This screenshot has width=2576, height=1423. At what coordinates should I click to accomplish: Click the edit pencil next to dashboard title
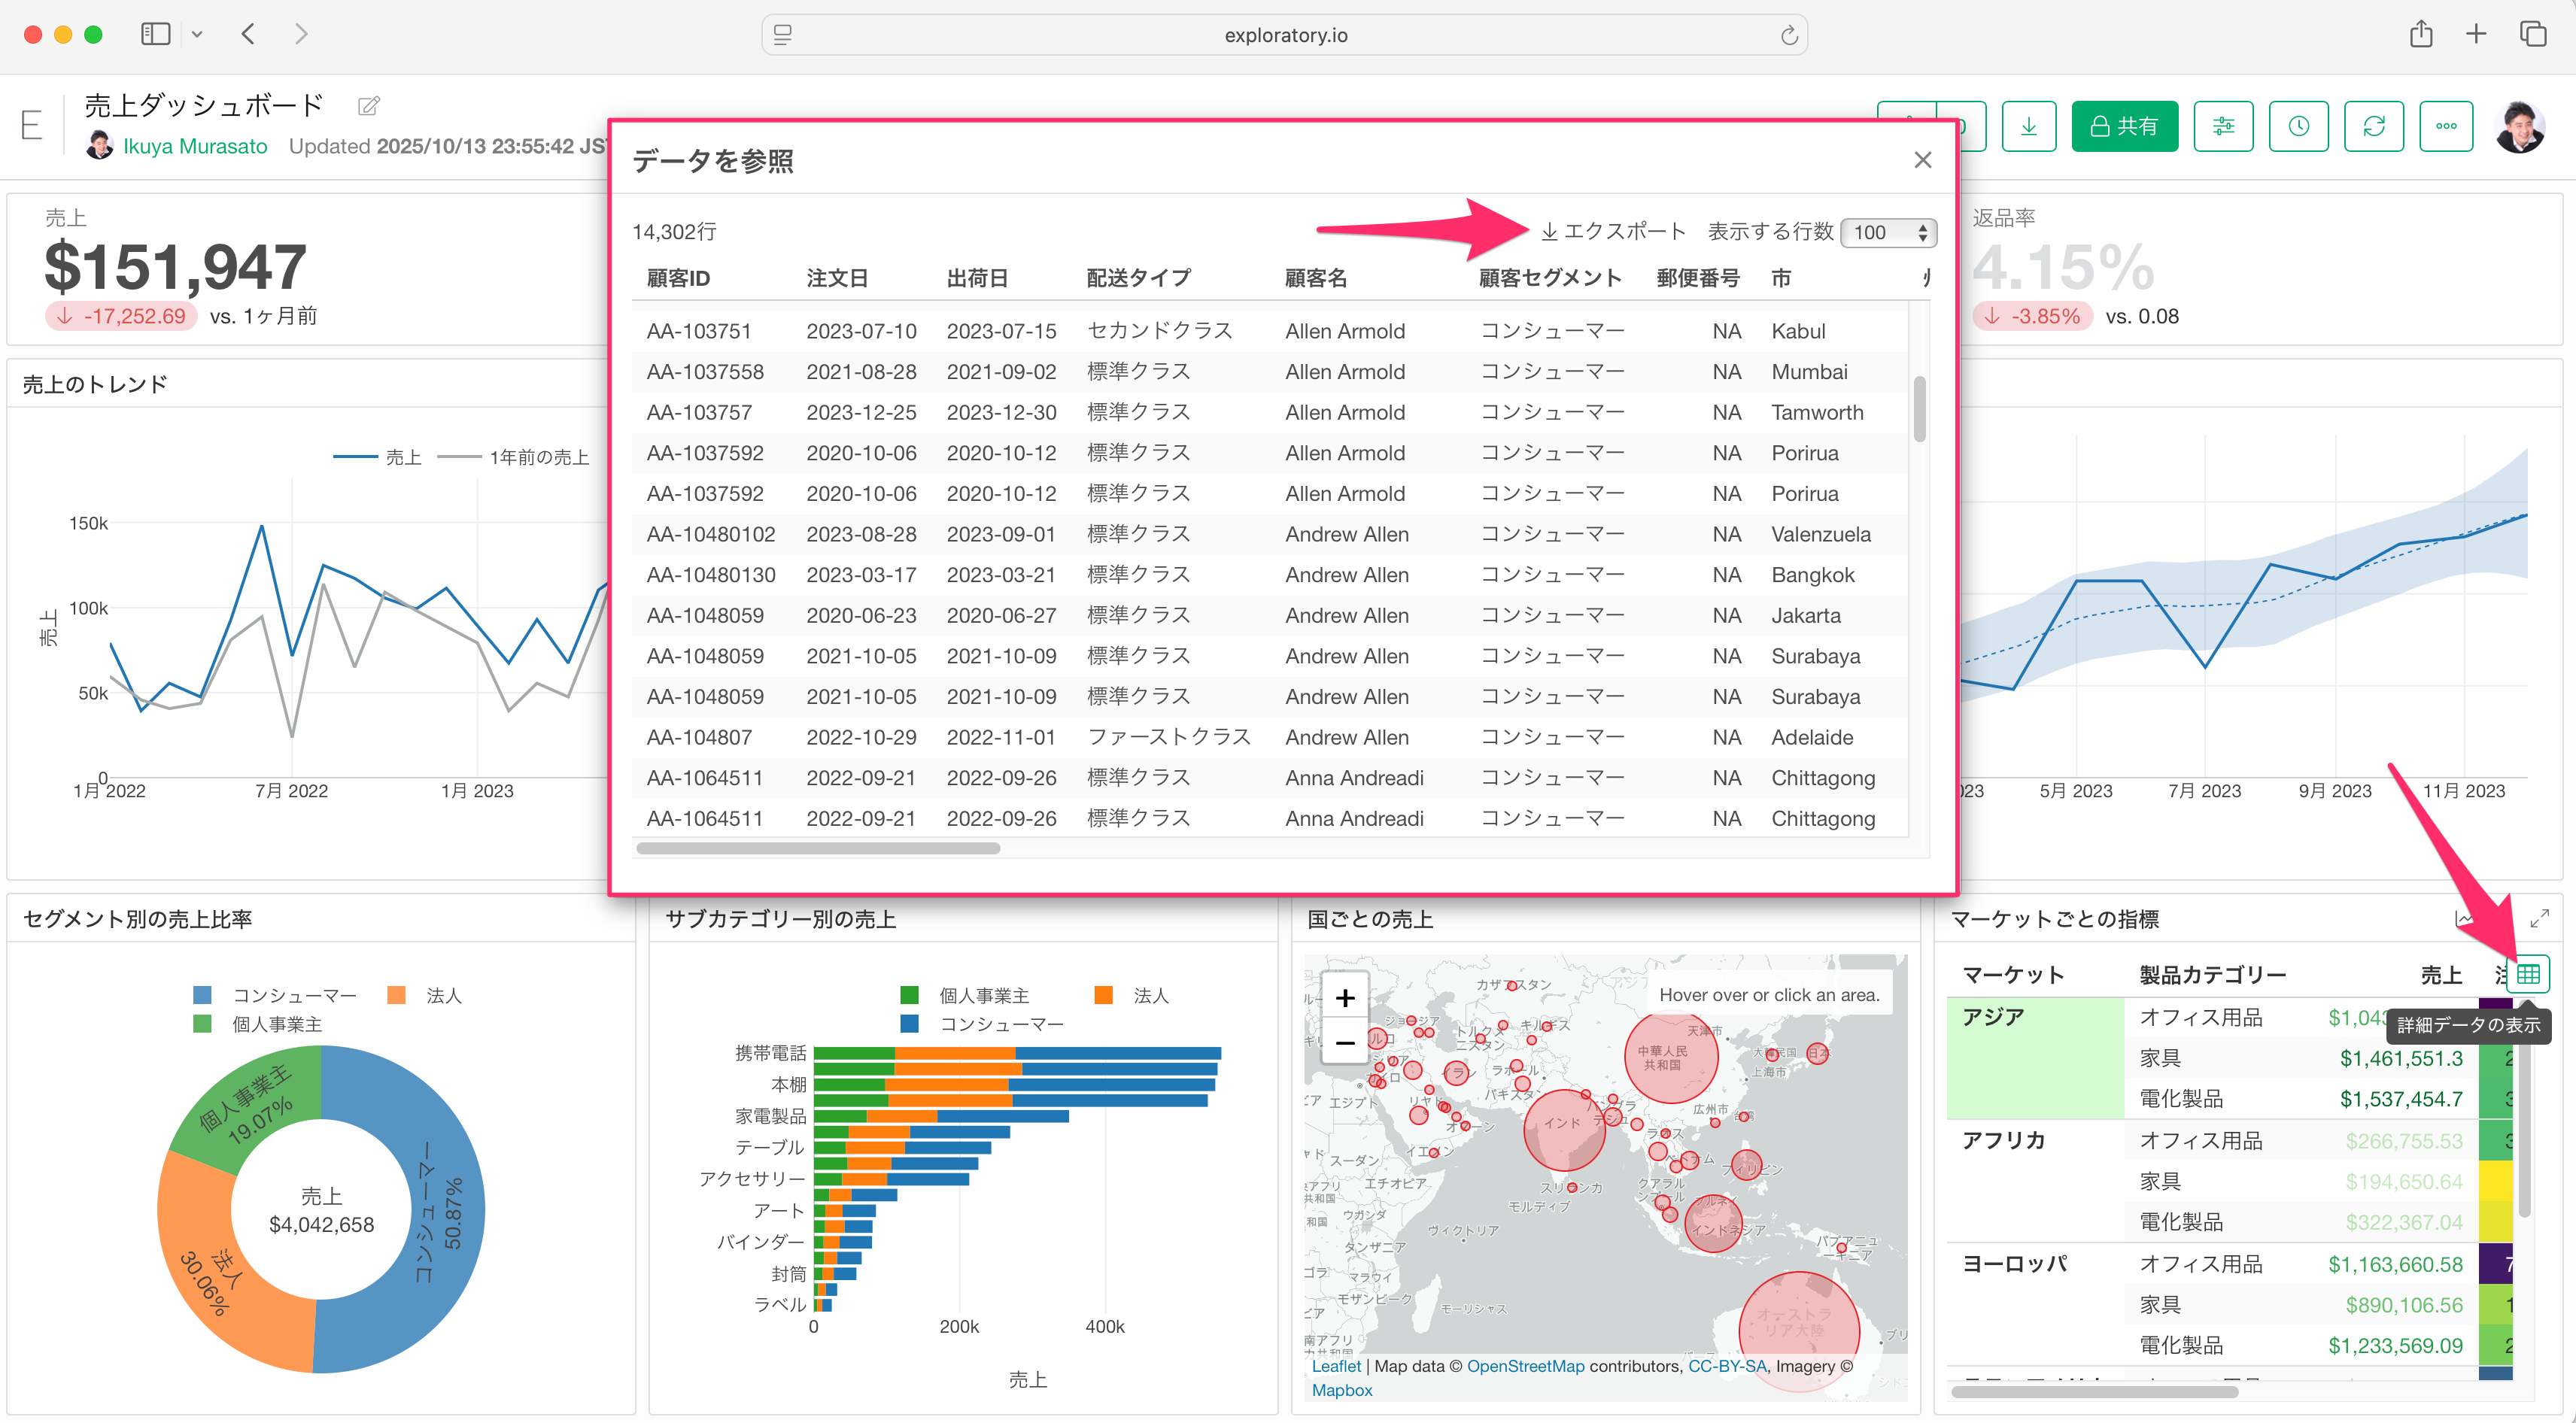[x=369, y=105]
